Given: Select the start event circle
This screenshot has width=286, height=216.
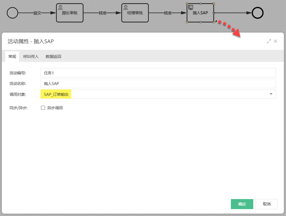Looking at the screenshot, I should coord(12,13).
